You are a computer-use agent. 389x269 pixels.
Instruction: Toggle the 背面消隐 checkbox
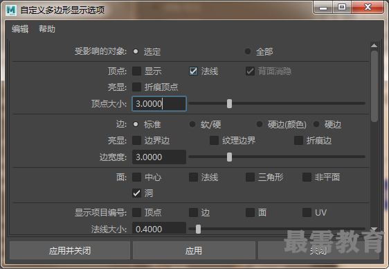250,71
